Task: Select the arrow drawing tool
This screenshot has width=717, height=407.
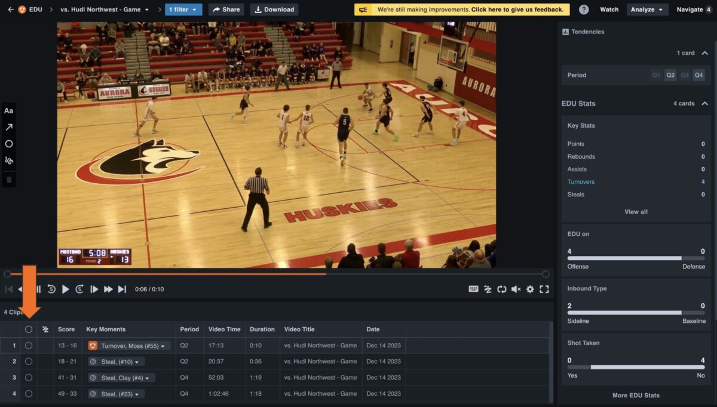Action: [x=8, y=127]
